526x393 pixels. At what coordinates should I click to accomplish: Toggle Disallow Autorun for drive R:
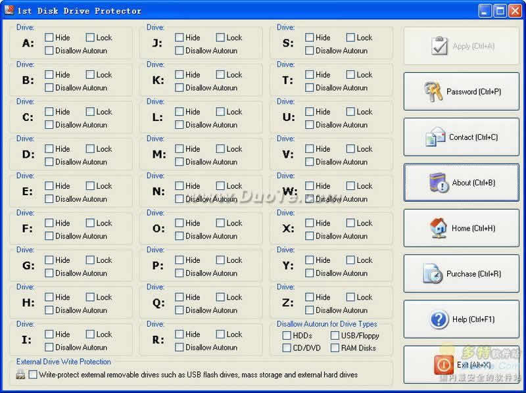pyautogui.click(x=179, y=347)
